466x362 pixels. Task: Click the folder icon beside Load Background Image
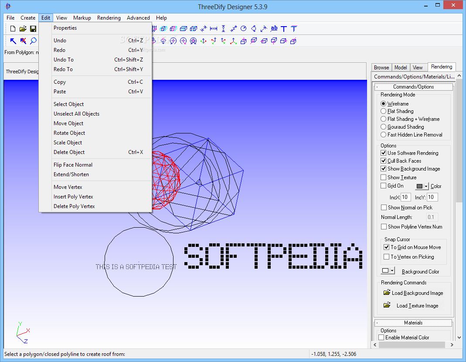coord(387,292)
